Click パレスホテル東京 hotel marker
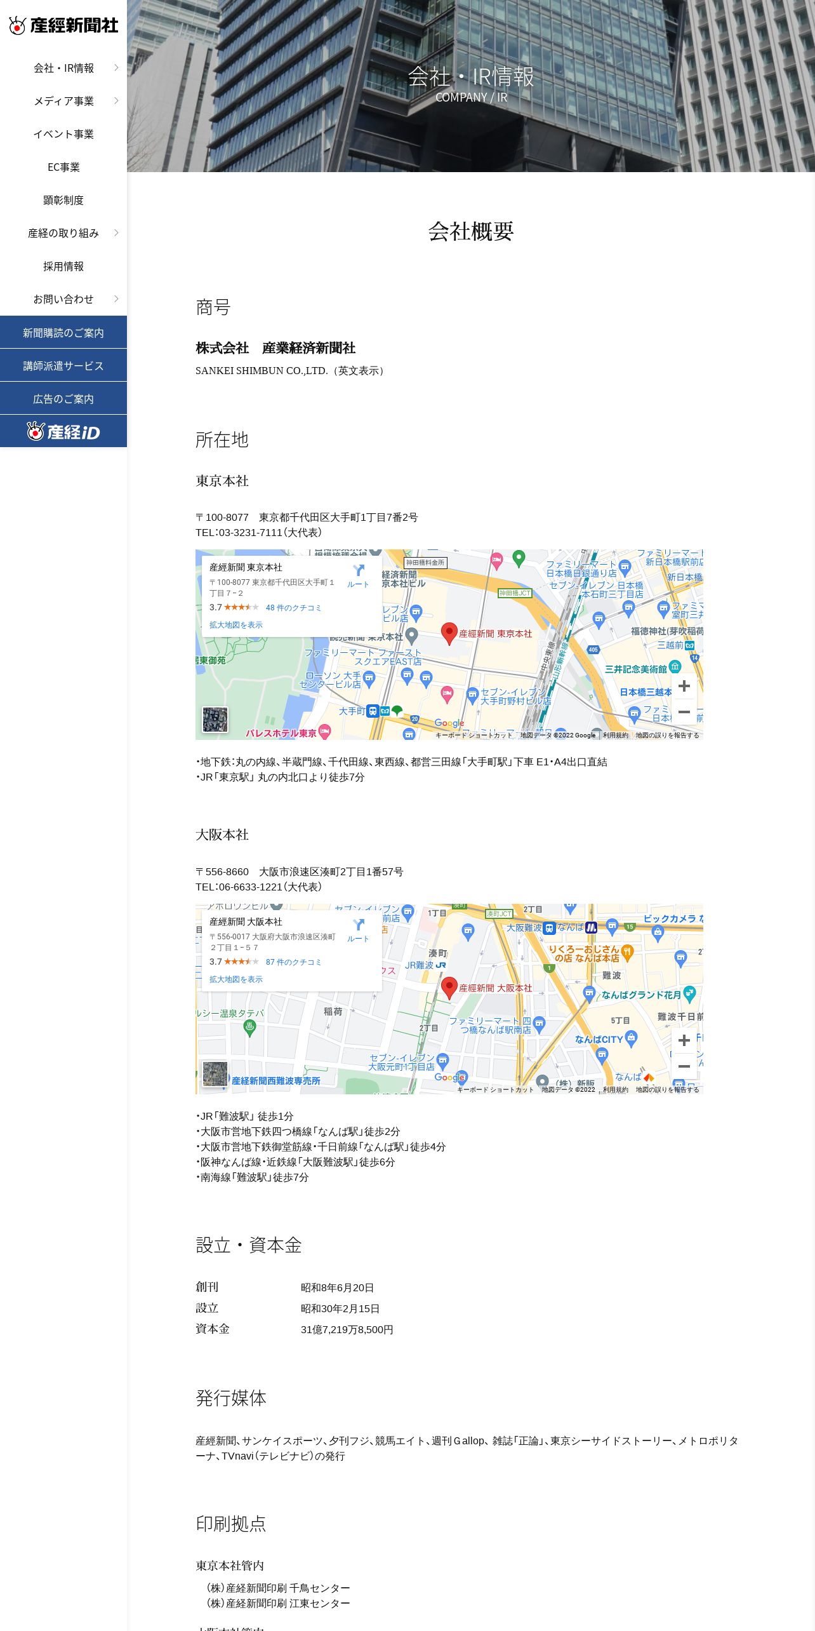815x1631 pixels. pos(325,732)
